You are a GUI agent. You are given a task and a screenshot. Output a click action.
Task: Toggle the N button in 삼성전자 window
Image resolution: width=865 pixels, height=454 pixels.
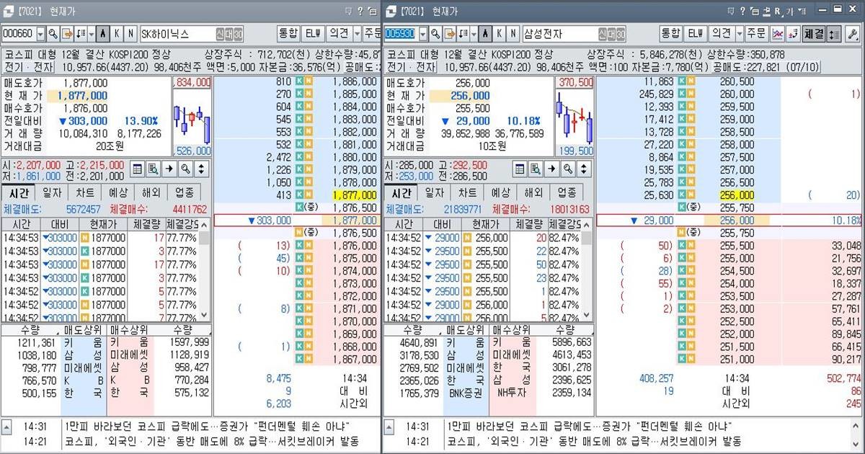[x=513, y=34]
